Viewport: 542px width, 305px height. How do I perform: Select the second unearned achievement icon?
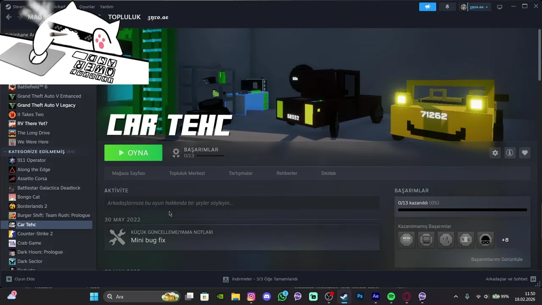pyautogui.click(x=426, y=240)
